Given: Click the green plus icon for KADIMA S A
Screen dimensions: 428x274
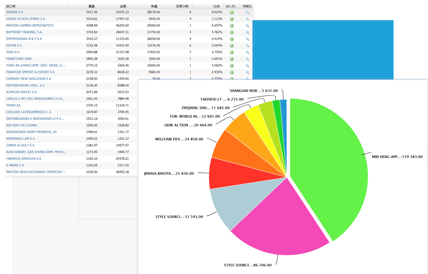Looking at the screenshot, I should [232, 12].
